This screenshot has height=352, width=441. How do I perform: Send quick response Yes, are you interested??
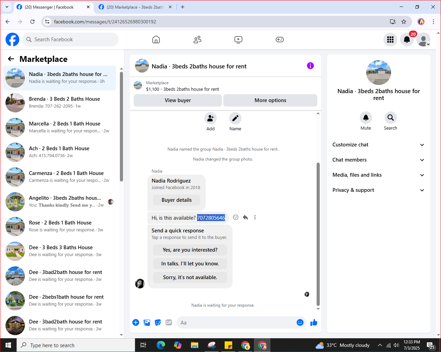point(190,250)
